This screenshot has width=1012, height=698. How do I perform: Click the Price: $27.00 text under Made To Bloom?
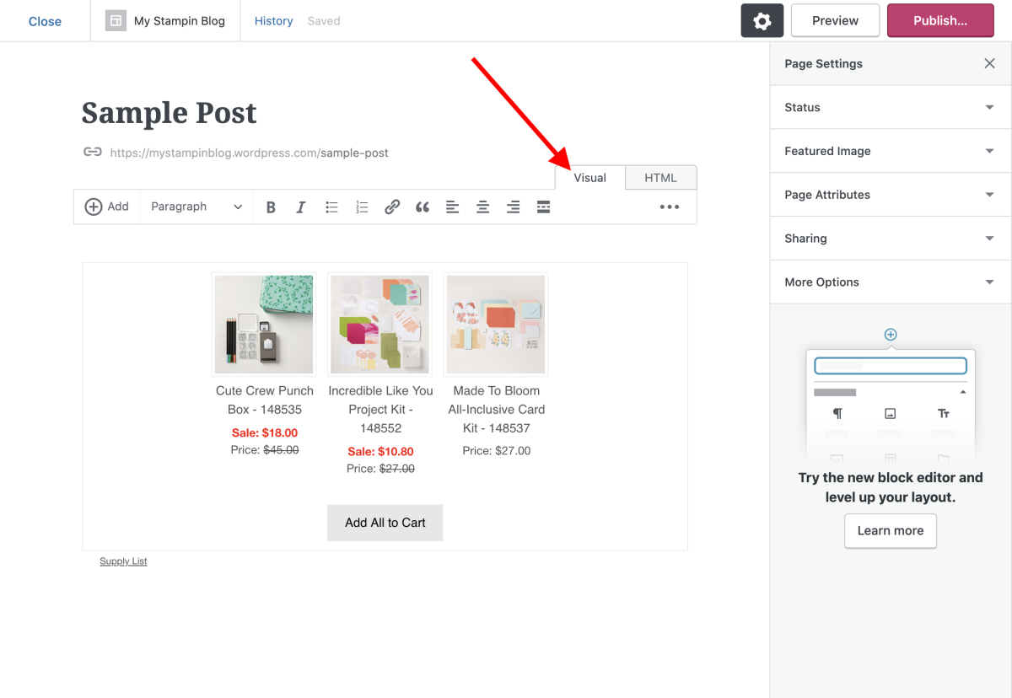point(497,451)
